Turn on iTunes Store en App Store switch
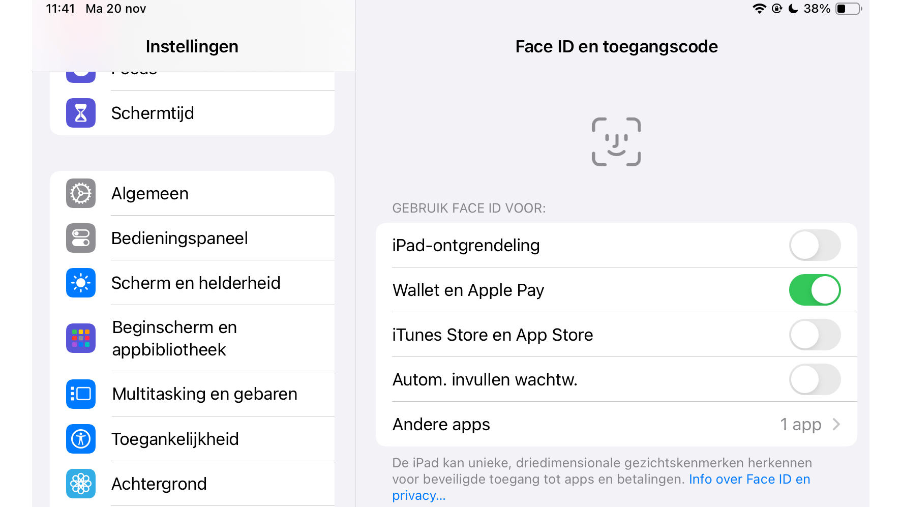Screen dimensions: 901x507 (x=814, y=335)
